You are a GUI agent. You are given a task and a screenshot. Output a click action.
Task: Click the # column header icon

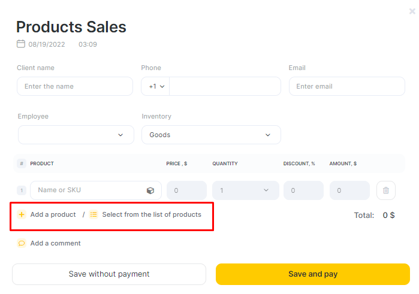click(22, 163)
